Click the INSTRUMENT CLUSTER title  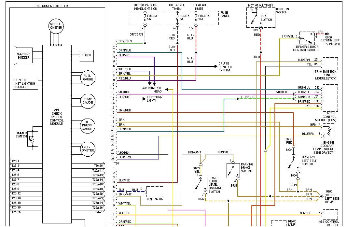pos(52,6)
